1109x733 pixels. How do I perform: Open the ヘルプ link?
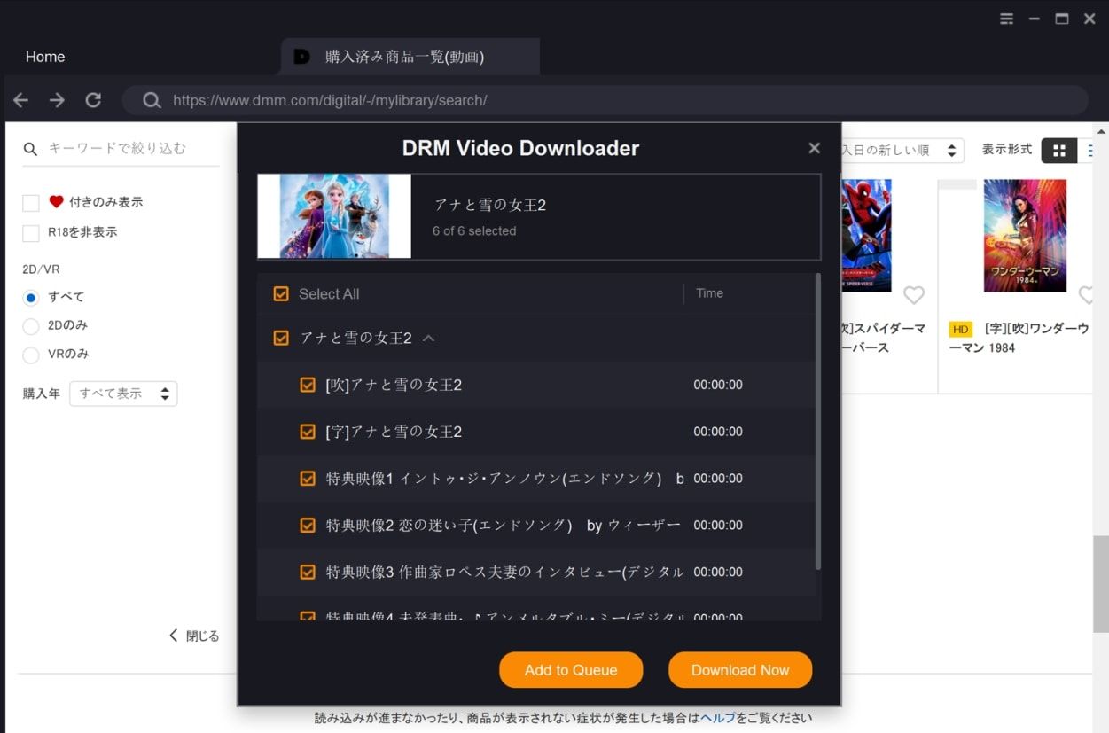(718, 718)
